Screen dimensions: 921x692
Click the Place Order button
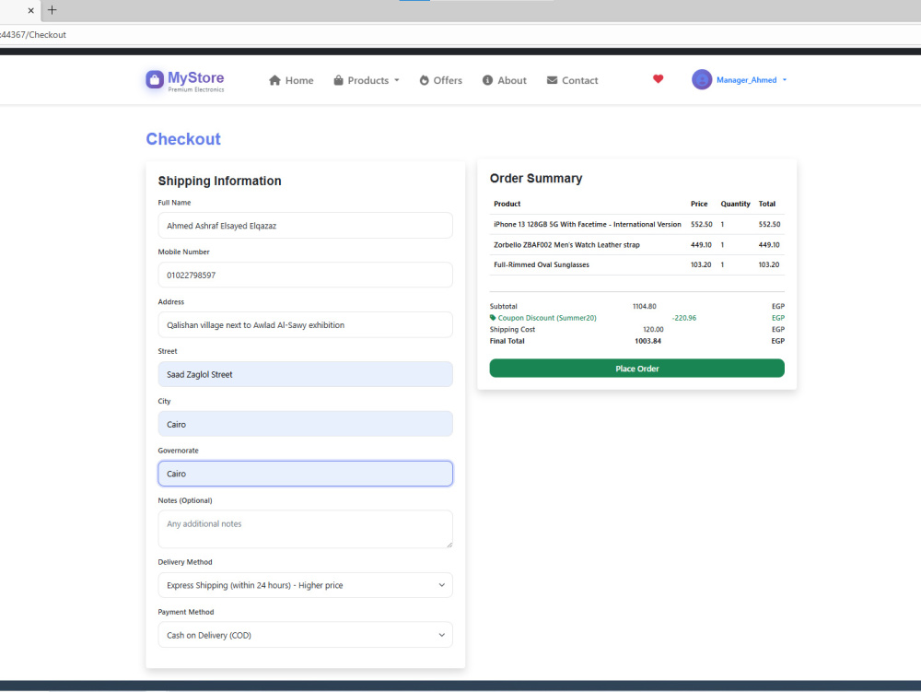636,369
